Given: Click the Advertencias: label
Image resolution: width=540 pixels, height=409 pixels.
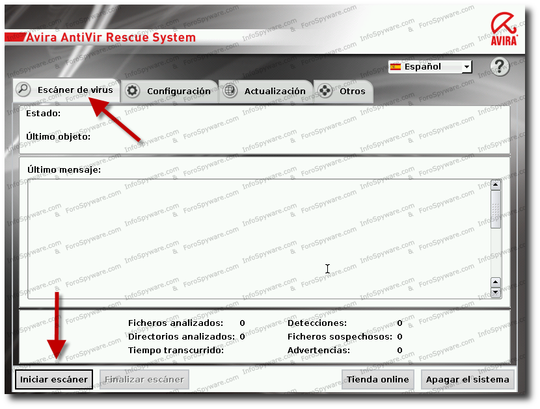Looking at the screenshot, I should pyautogui.click(x=319, y=350).
